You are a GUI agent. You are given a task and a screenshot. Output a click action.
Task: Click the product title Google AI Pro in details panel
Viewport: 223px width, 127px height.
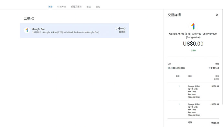point(193,35)
